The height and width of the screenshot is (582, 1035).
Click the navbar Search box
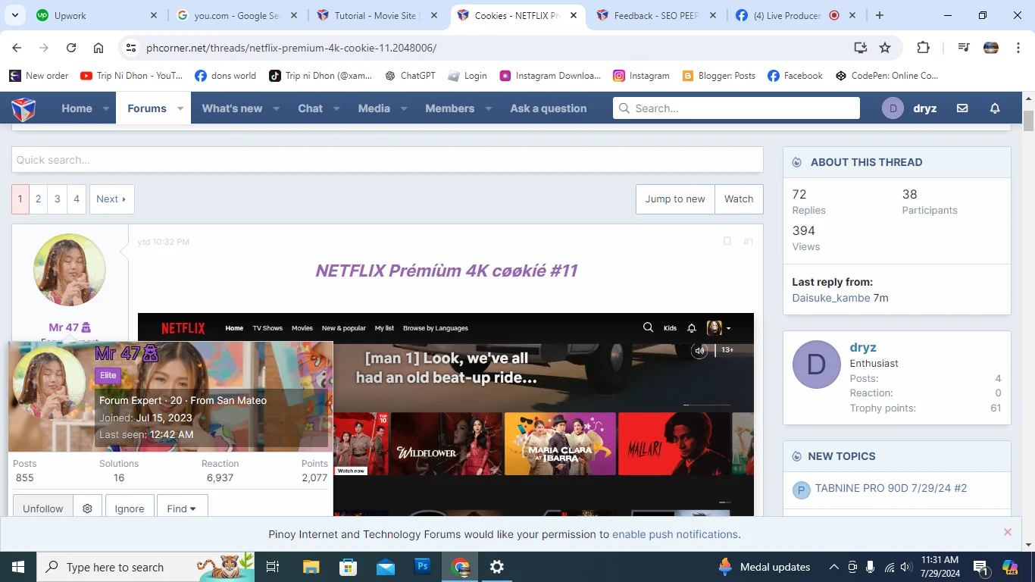[x=736, y=108]
